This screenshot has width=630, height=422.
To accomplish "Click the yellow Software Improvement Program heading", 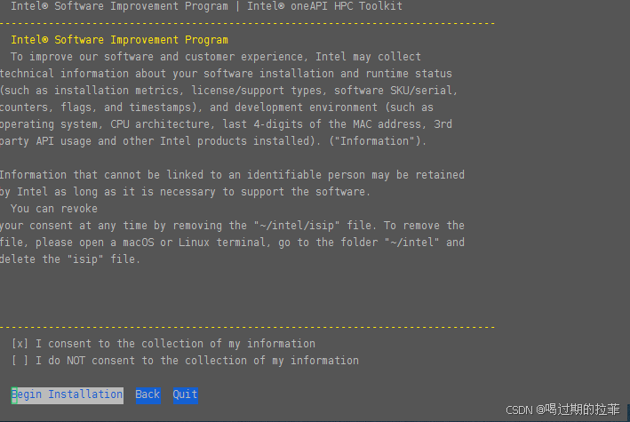I will (119, 40).
